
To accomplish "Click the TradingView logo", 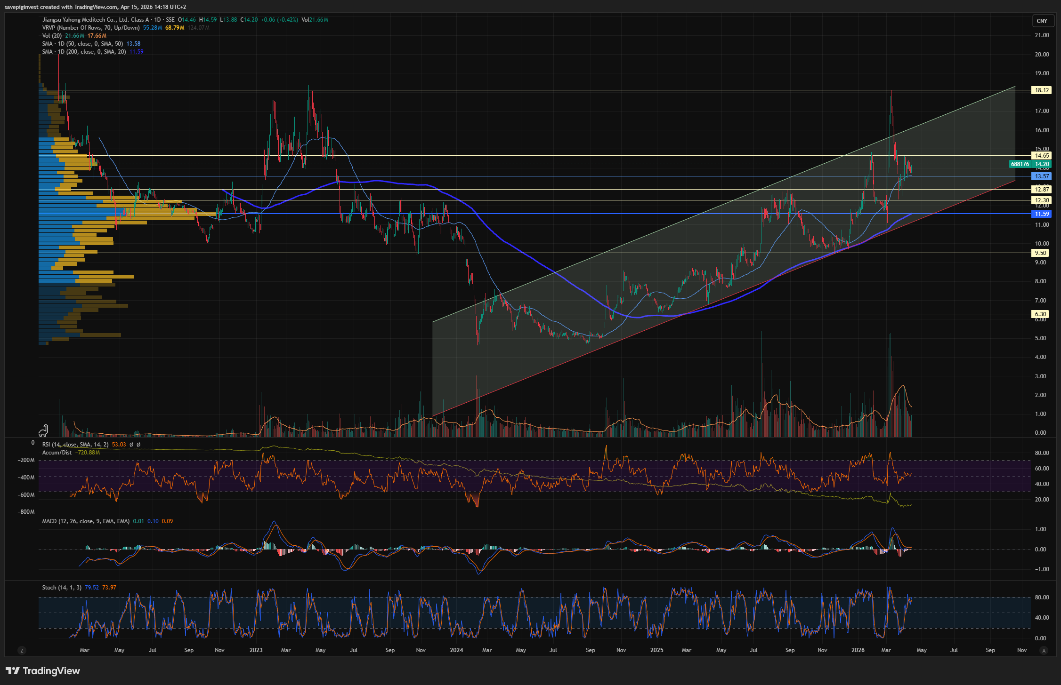I will coord(43,671).
